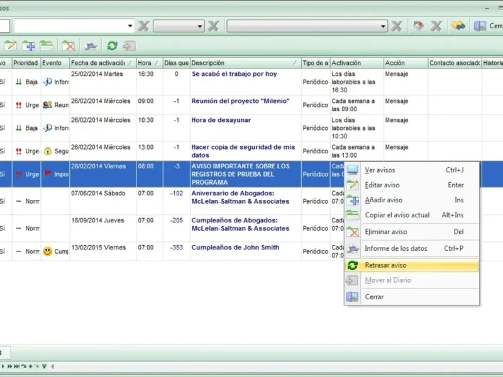
Task: Expand the first filter combo box arrow
Action: pyautogui.click(x=130, y=26)
